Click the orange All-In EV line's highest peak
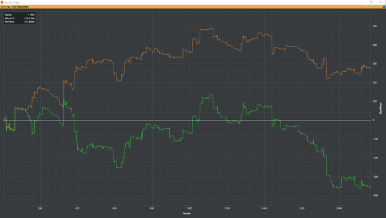This screenshot has width=386, height=218. tap(211, 28)
